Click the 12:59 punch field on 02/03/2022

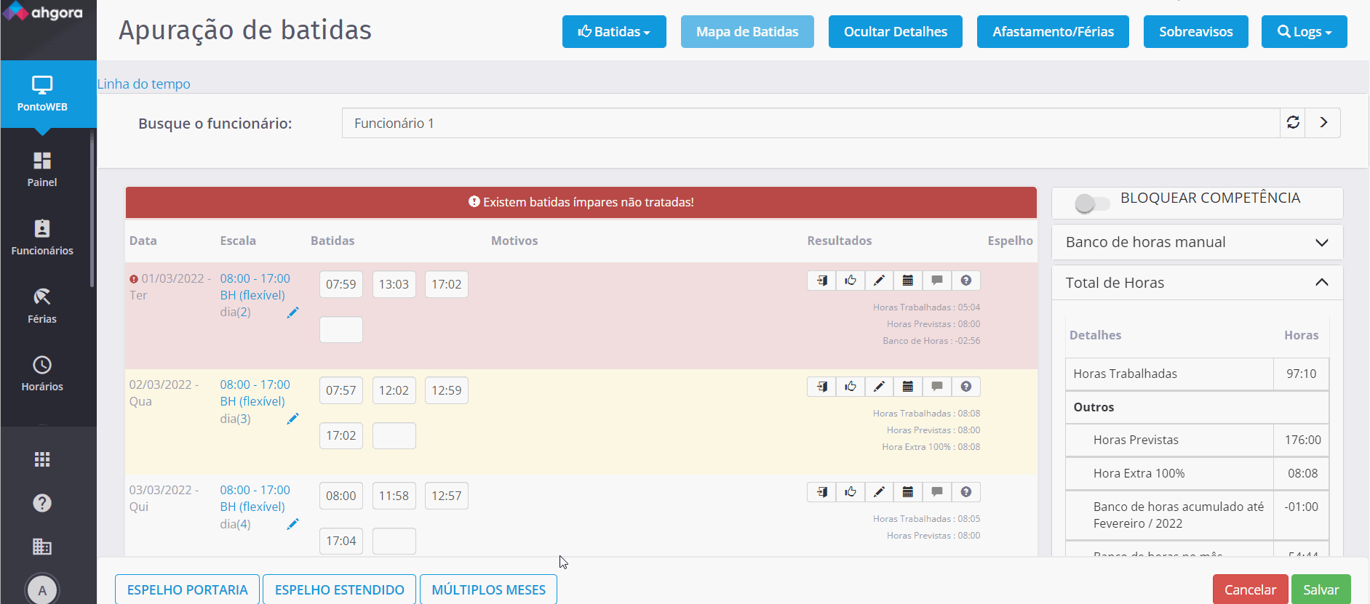point(447,390)
